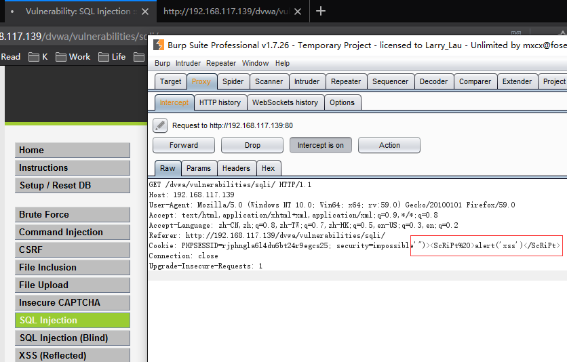Drop the intercepted request

pyautogui.click(x=252, y=145)
